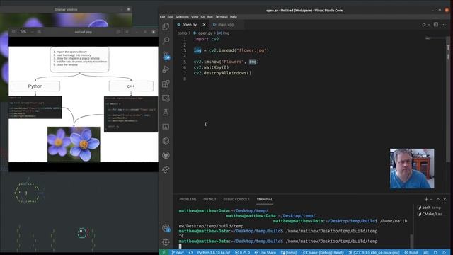The image size is (453, 255).
Task: Synchronize changes via status bar sync icon
Action: click(190, 252)
